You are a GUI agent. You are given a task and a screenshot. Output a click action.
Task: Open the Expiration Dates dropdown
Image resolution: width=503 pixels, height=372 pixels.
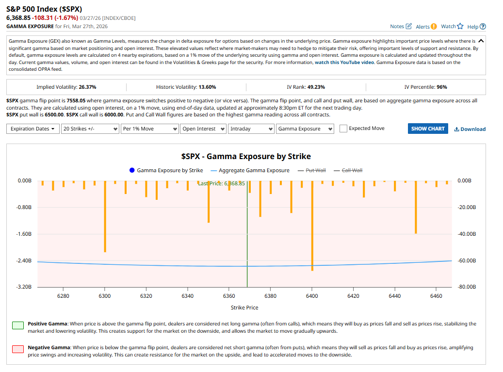coord(33,129)
